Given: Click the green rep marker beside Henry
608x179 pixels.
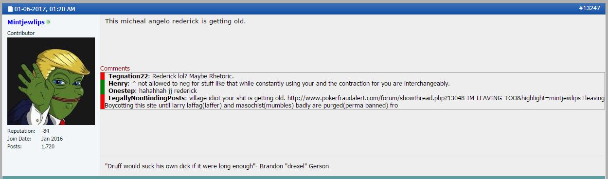Looking at the screenshot, I should (x=103, y=83).
